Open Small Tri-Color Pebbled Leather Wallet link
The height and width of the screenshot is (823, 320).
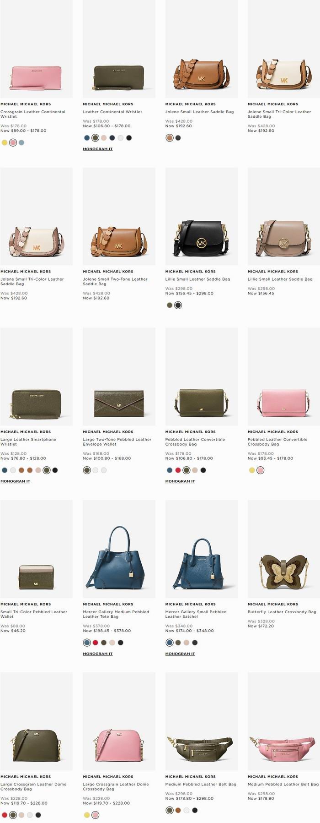33,614
